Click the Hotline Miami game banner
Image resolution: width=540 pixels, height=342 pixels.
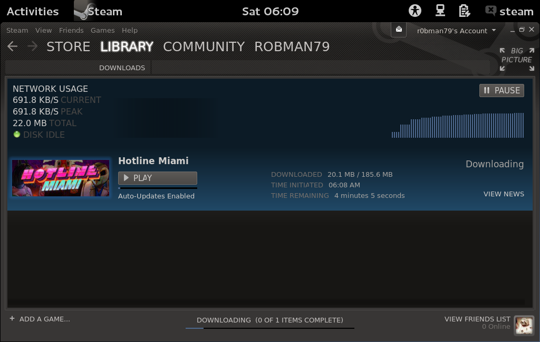61,178
